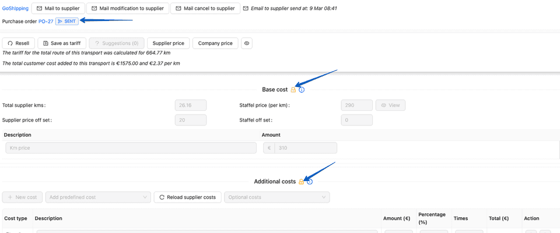Click the Base cost Amount column header
Image resolution: width=560 pixels, height=233 pixels.
[271, 135]
